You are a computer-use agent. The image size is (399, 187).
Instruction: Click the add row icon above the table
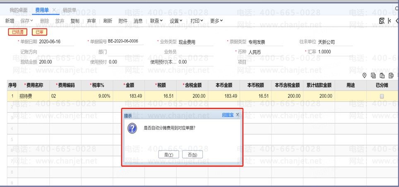[x=373, y=76]
